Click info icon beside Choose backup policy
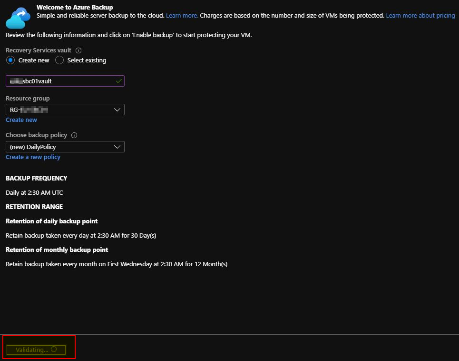Image resolution: width=459 pixels, height=361 pixels. pos(74,135)
